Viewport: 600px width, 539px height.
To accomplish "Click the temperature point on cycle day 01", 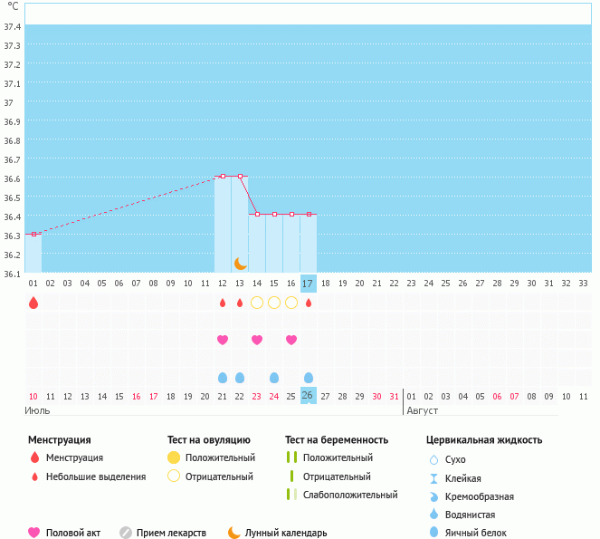I will (33, 234).
